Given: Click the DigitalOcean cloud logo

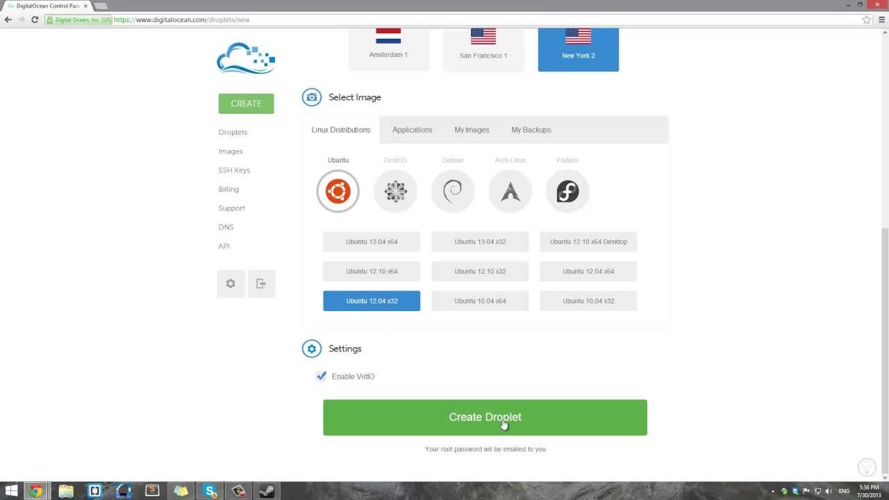Looking at the screenshot, I should click(x=246, y=58).
